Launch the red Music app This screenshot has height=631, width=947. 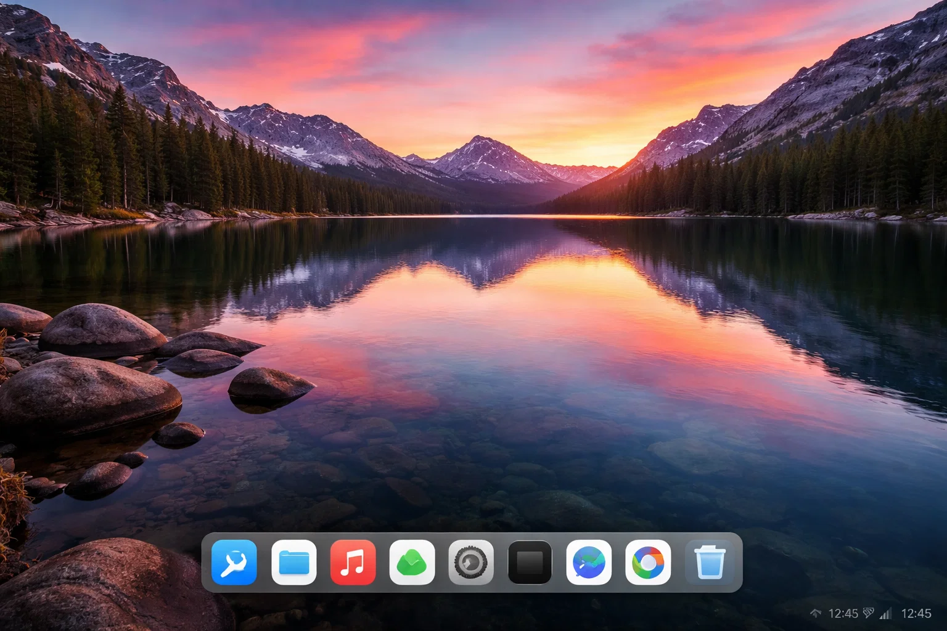pyautogui.click(x=353, y=562)
